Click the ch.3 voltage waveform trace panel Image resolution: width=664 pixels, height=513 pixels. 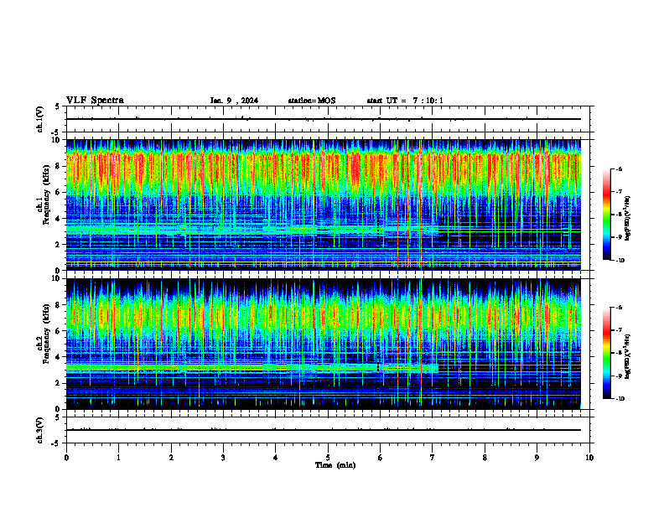tap(328, 430)
